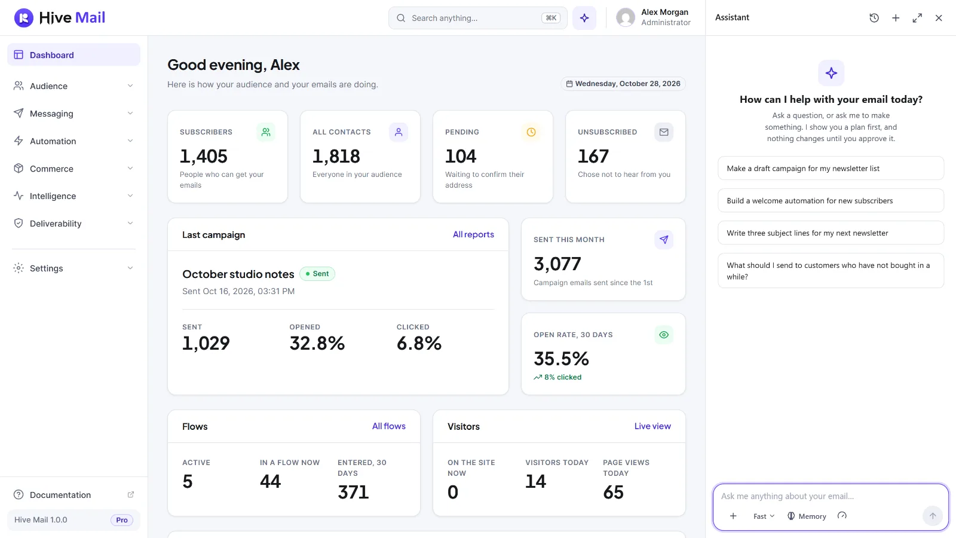
Task: Click the Unsubscribed card envelope icon
Action: coord(664,132)
